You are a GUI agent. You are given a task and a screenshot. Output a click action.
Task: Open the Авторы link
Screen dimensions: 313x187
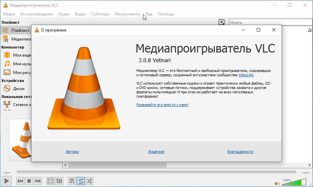click(x=72, y=152)
